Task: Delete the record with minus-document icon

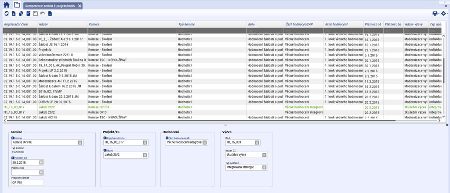Action: click(50, 14)
